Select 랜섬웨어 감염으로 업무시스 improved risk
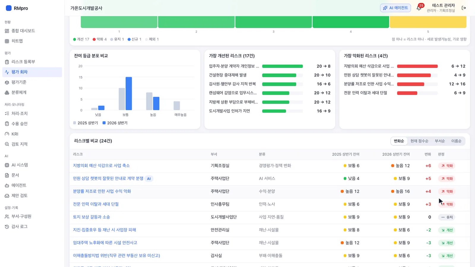This screenshot has height=267, width=475. pyautogui.click(x=270, y=93)
